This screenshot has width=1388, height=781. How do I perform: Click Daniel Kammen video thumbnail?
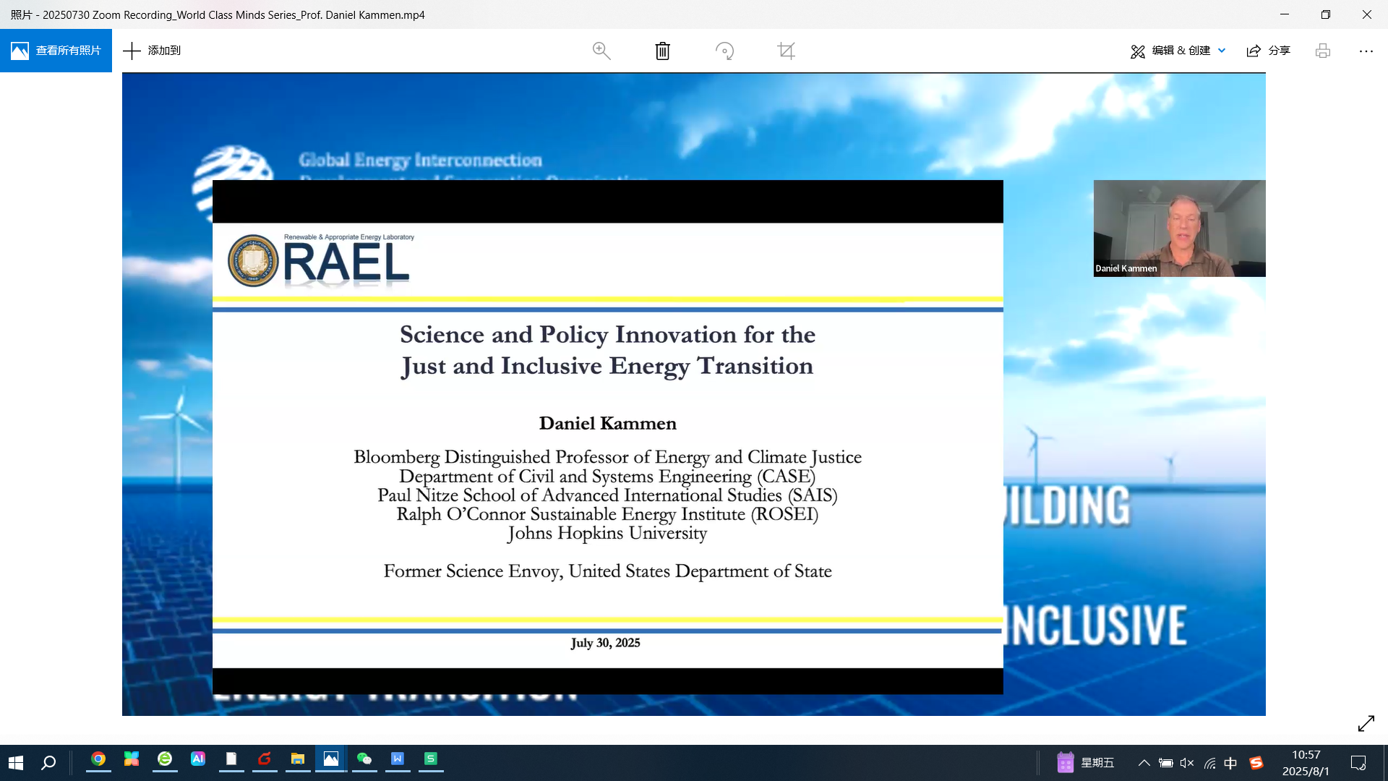pos(1179,228)
